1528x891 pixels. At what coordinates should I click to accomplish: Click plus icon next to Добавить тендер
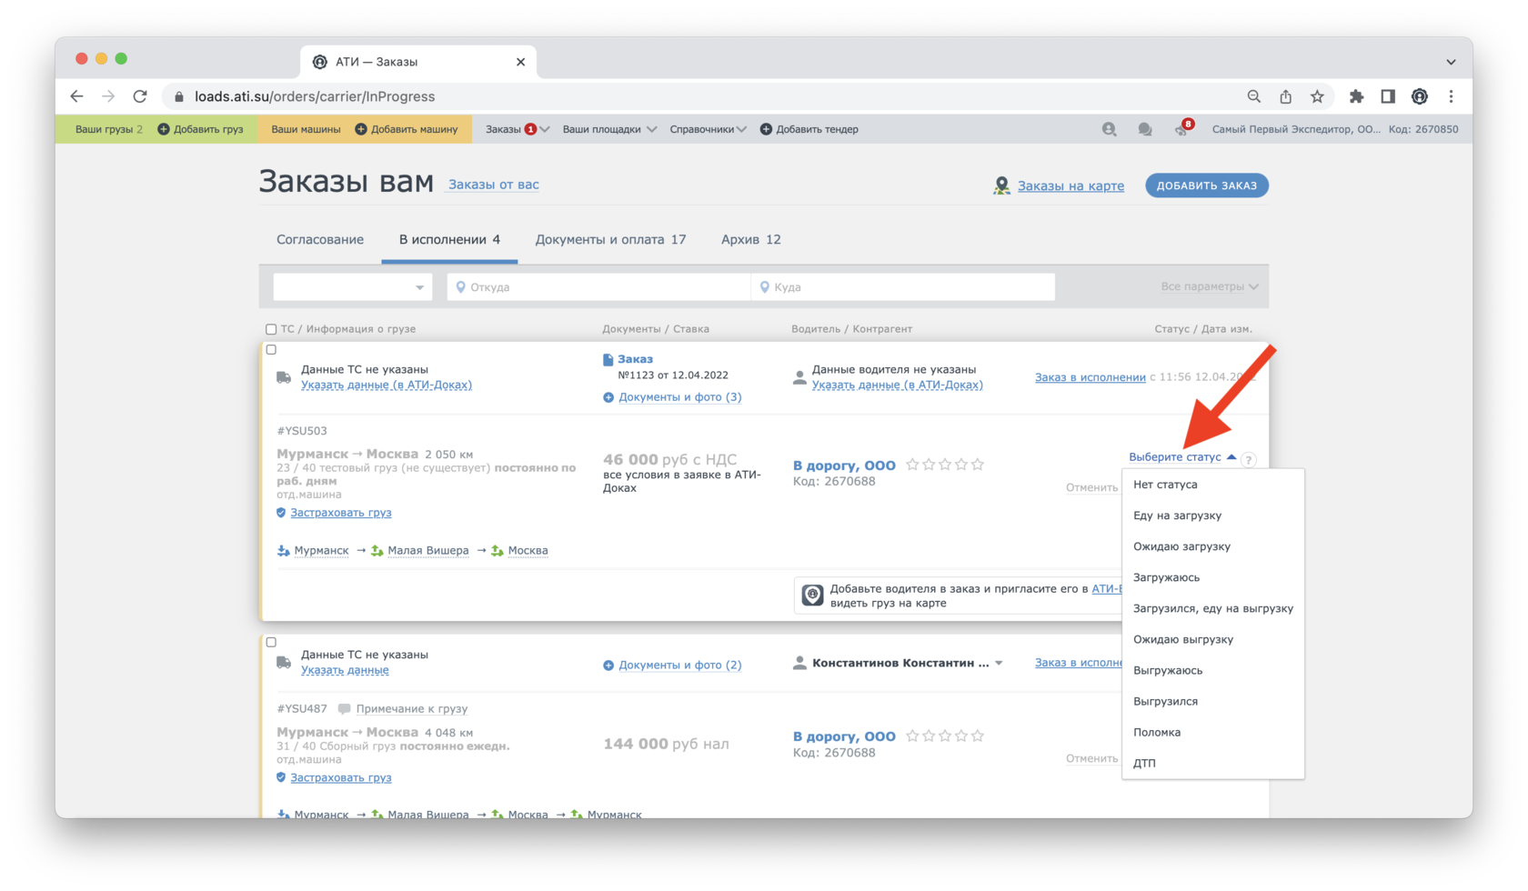tap(766, 129)
